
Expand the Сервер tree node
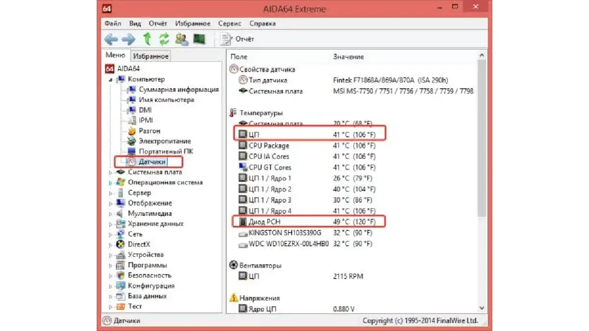[x=110, y=193]
